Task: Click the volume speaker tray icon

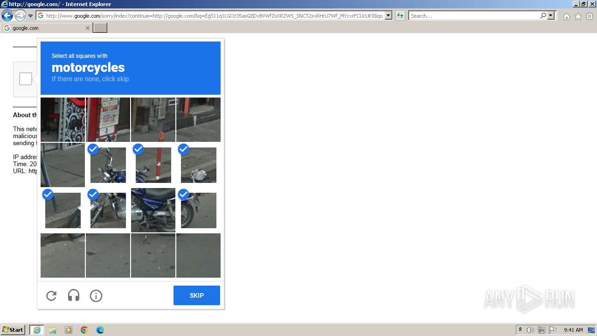Action: pyautogui.click(x=530, y=330)
